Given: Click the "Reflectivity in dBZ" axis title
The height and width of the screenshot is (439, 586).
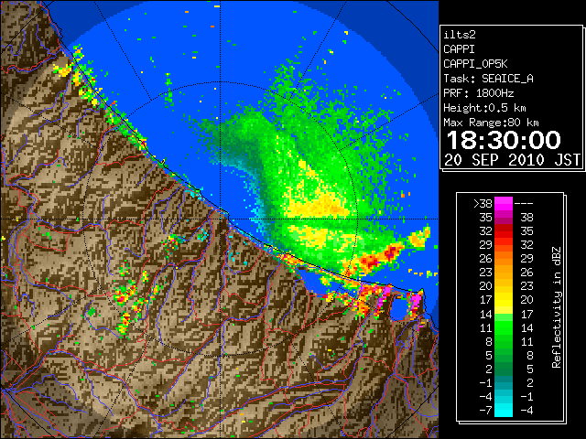Looking at the screenshot, I should tap(557, 307).
